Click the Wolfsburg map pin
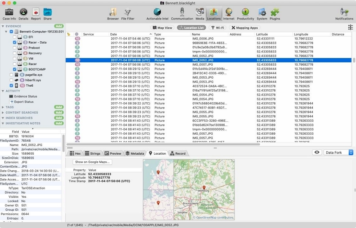This screenshot has width=356, height=228. coord(204,188)
